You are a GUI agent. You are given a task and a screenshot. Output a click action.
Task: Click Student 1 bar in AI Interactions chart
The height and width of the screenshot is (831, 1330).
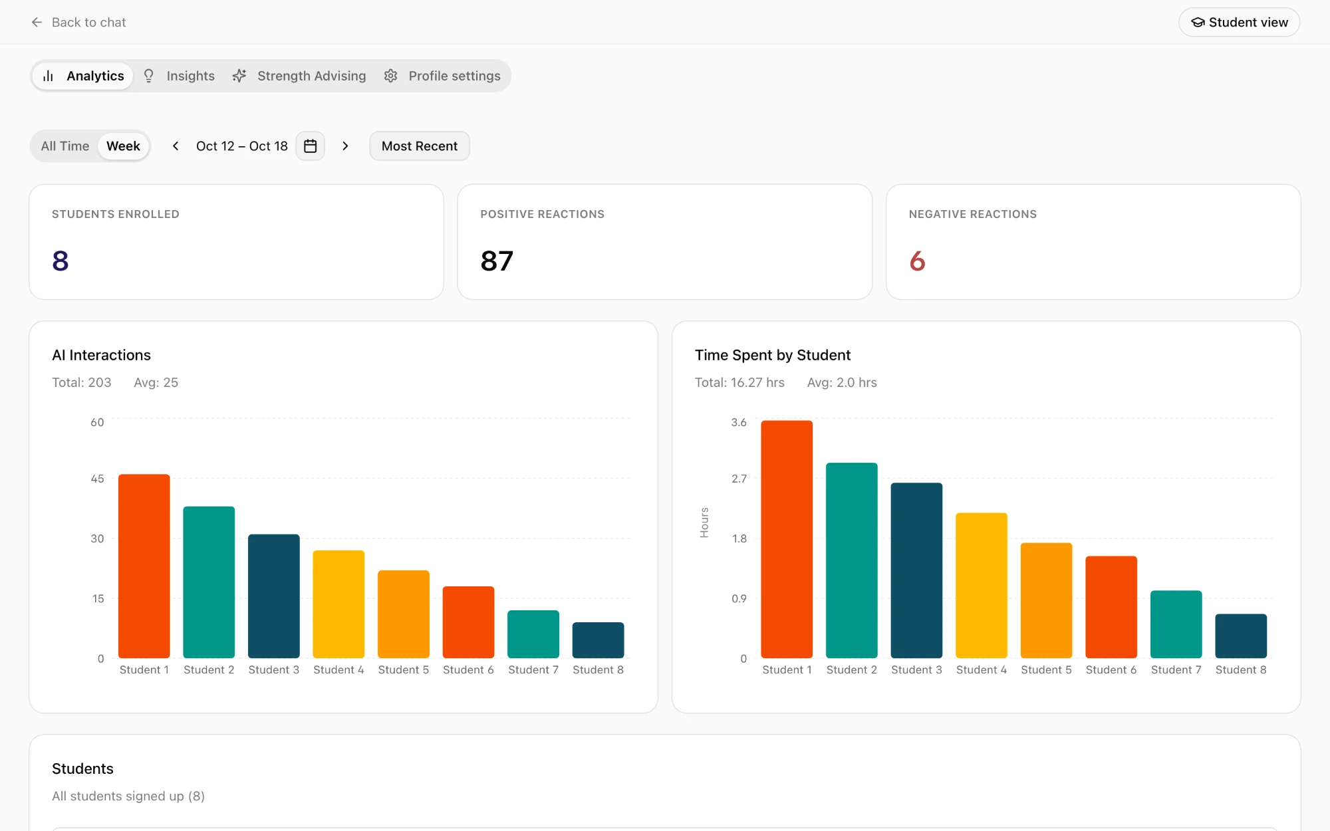(144, 566)
